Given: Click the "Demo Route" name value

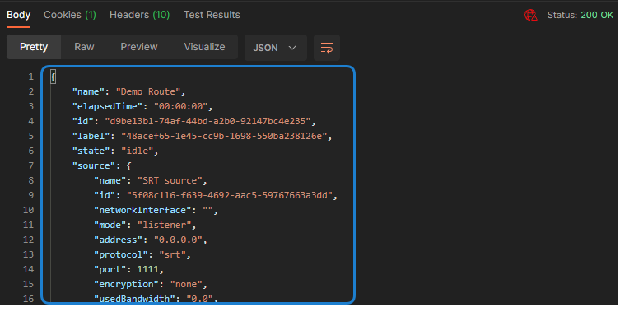Looking at the screenshot, I should coord(148,91).
